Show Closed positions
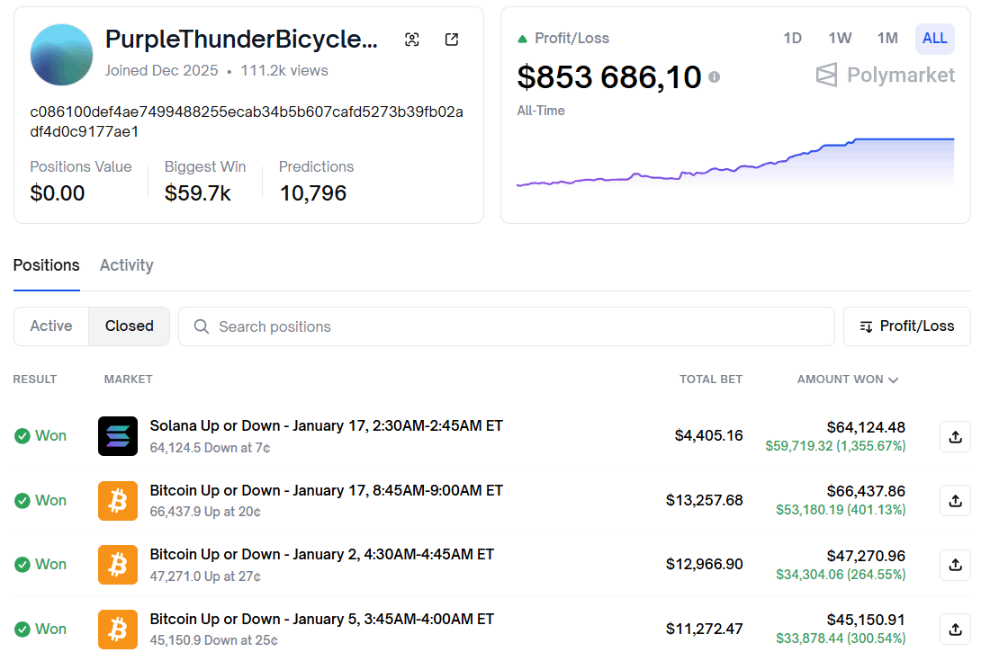Viewport: 981px width, 661px height. pyautogui.click(x=129, y=326)
